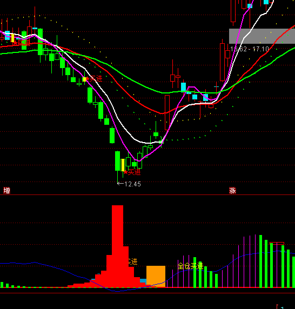Click the tallest red bar in the indicator
295x309 pixels.
pos(117,246)
